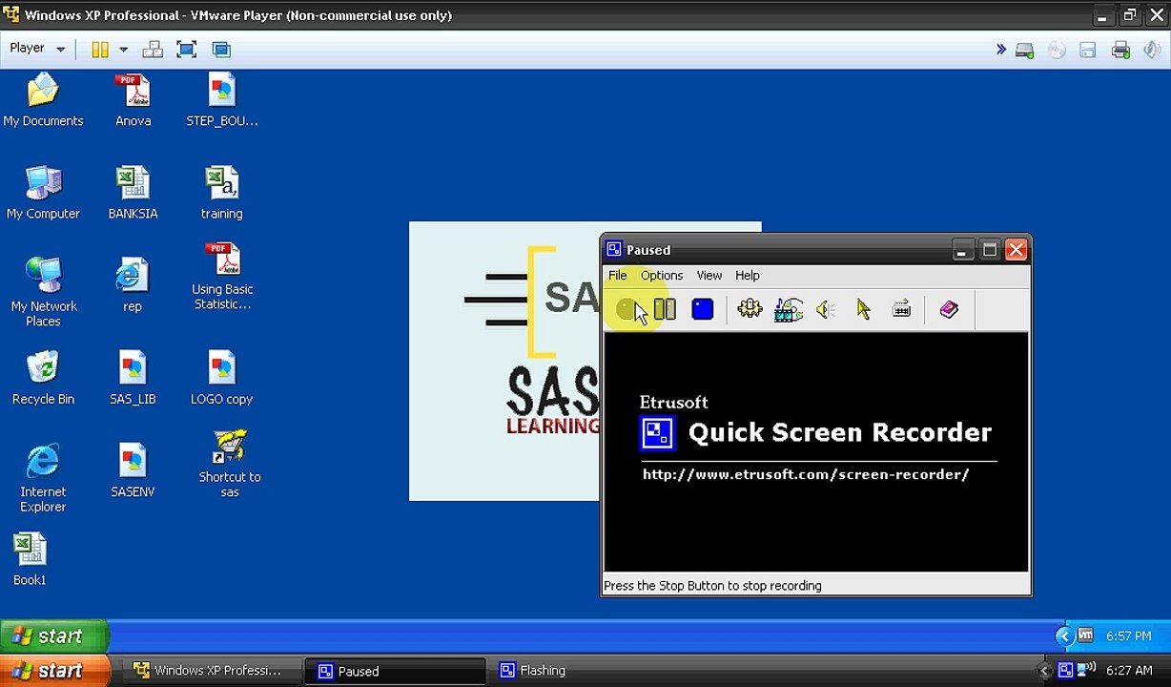Enter VMware full screen mode
This screenshot has height=687, width=1171.
coord(187,50)
